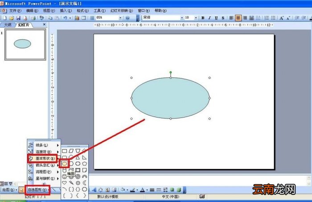Open the 自选图形 (AutoShapes) dropdown
The width and height of the screenshot is (312, 202).
[x=37, y=190]
